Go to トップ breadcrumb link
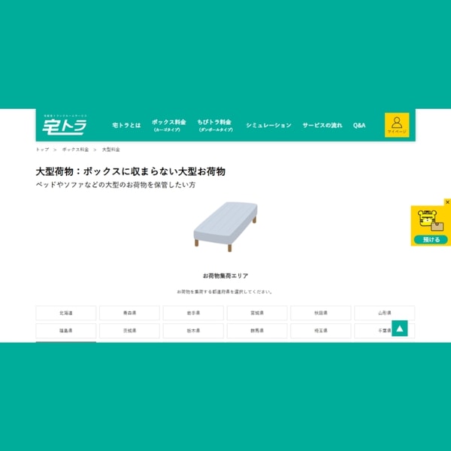Viewport: 451px width, 451px height. pos(42,150)
